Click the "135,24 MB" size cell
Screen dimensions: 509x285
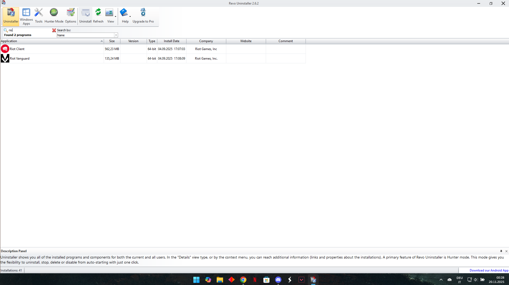click(x=112, y=59)
